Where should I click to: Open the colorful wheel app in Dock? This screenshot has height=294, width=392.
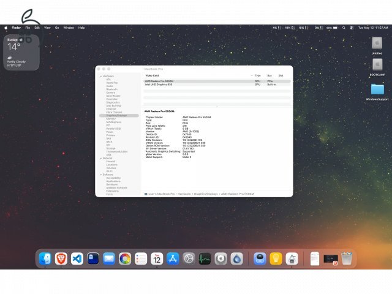point(125,258)
